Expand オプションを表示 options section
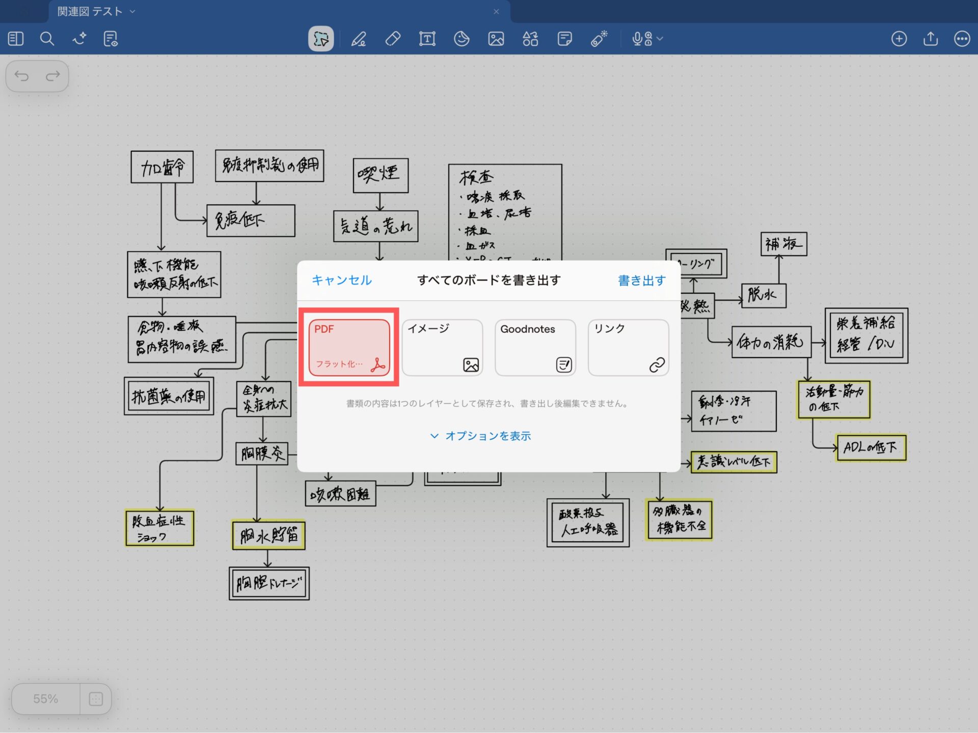 click(481, 436)
